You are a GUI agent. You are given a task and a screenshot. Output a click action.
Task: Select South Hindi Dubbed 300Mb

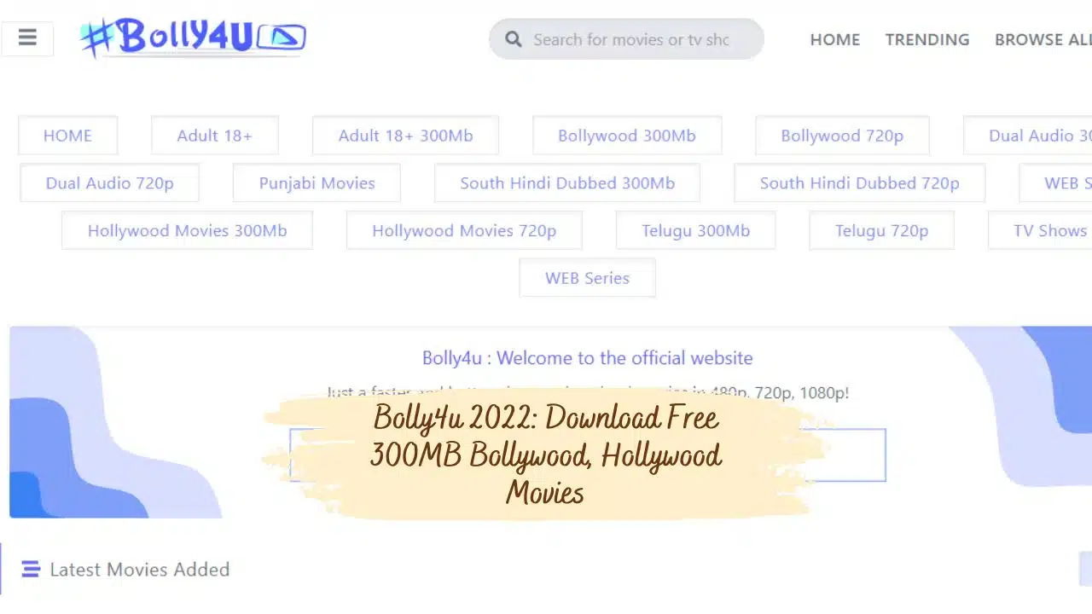pos(567,183)
